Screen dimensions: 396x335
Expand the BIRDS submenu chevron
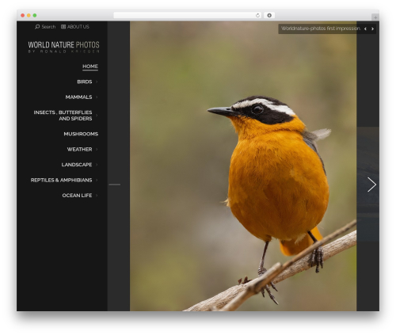click(x=97, y=82)
